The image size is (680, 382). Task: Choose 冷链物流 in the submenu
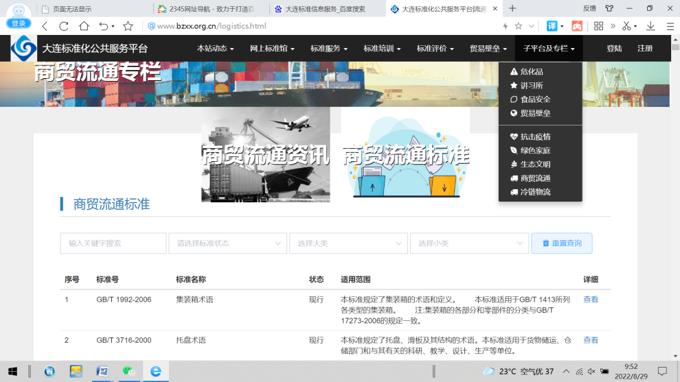[535, 192]
